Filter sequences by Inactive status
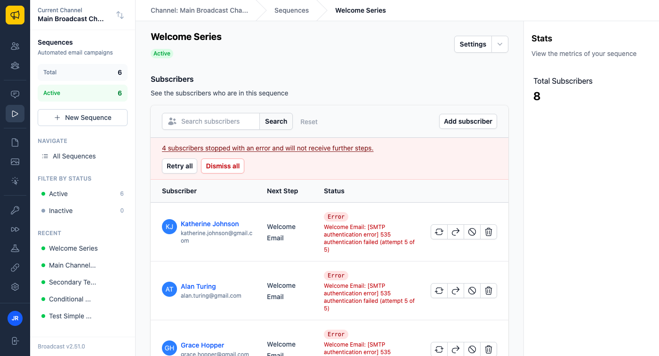Image resolution: width=659 pixels, height=356 pixels. point(82,211)
